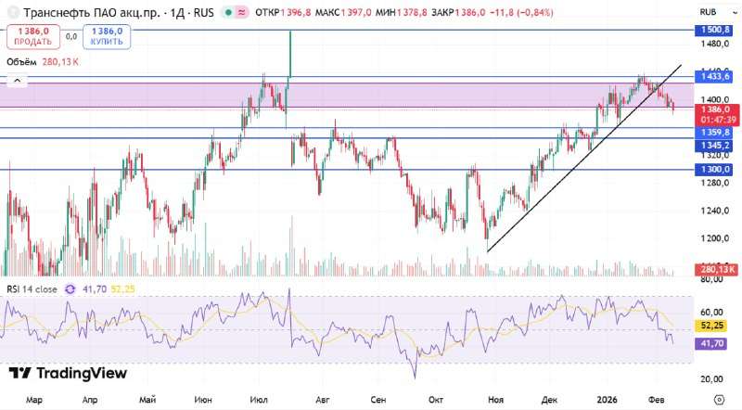Click the КУПИТЬ 1 386,0 buy button
The height and width of the screenshot is (410, 742).
(107, 36)
